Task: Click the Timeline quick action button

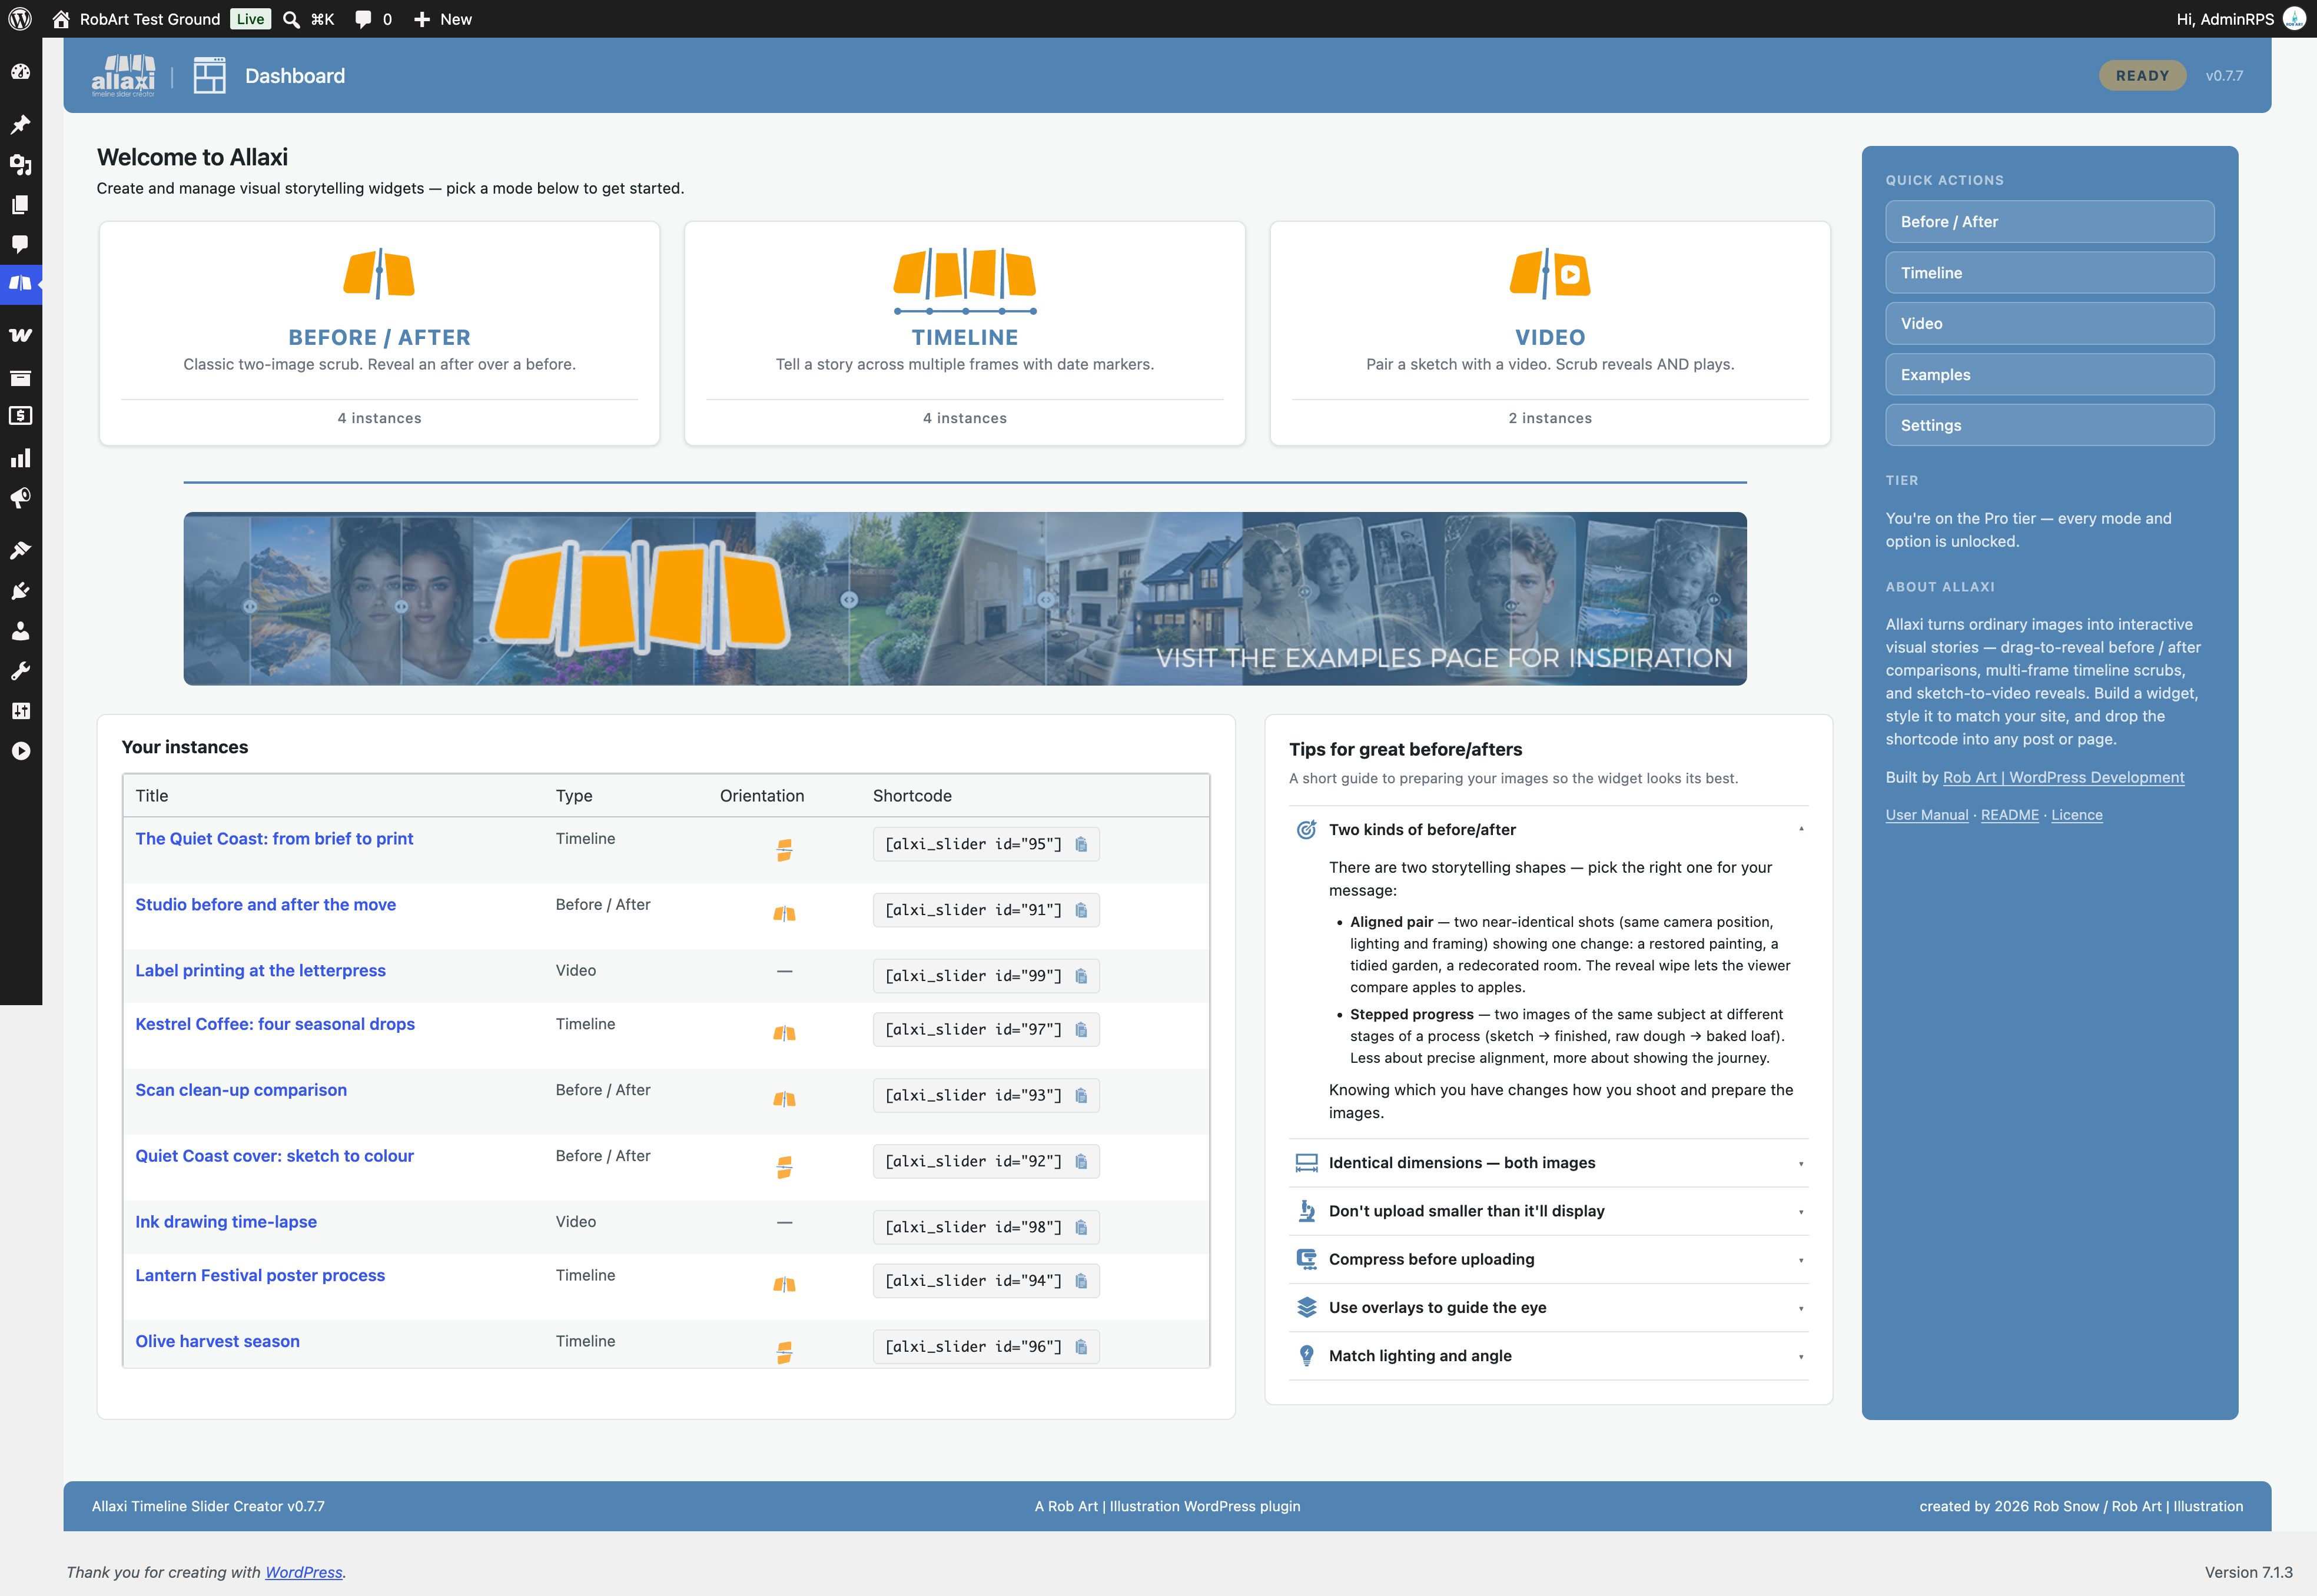Action: (x=2049, y=273)
